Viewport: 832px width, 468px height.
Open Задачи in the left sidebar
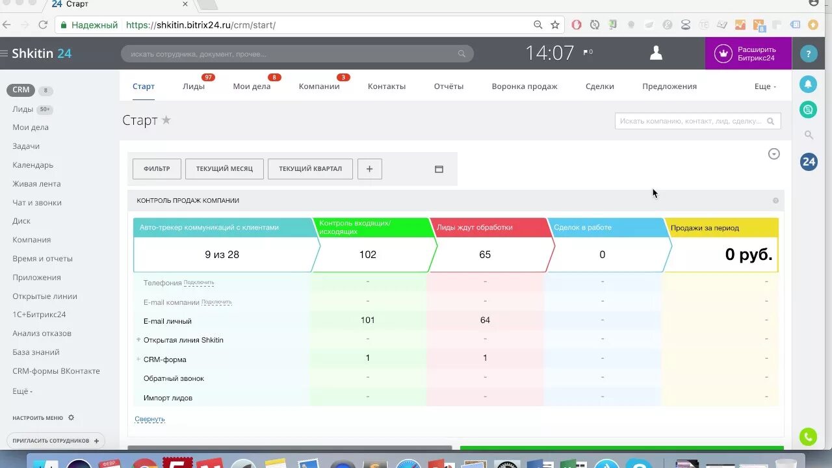tap(26, 146)
